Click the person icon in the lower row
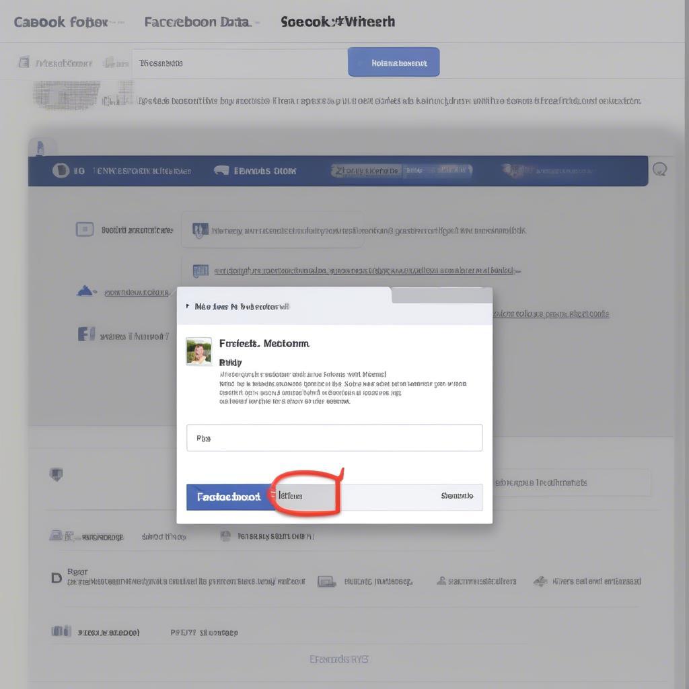This screenshot has width=689, height=689. coord(441,581)
